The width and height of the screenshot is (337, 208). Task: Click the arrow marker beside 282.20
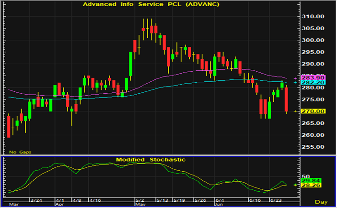tap(295, 82)
